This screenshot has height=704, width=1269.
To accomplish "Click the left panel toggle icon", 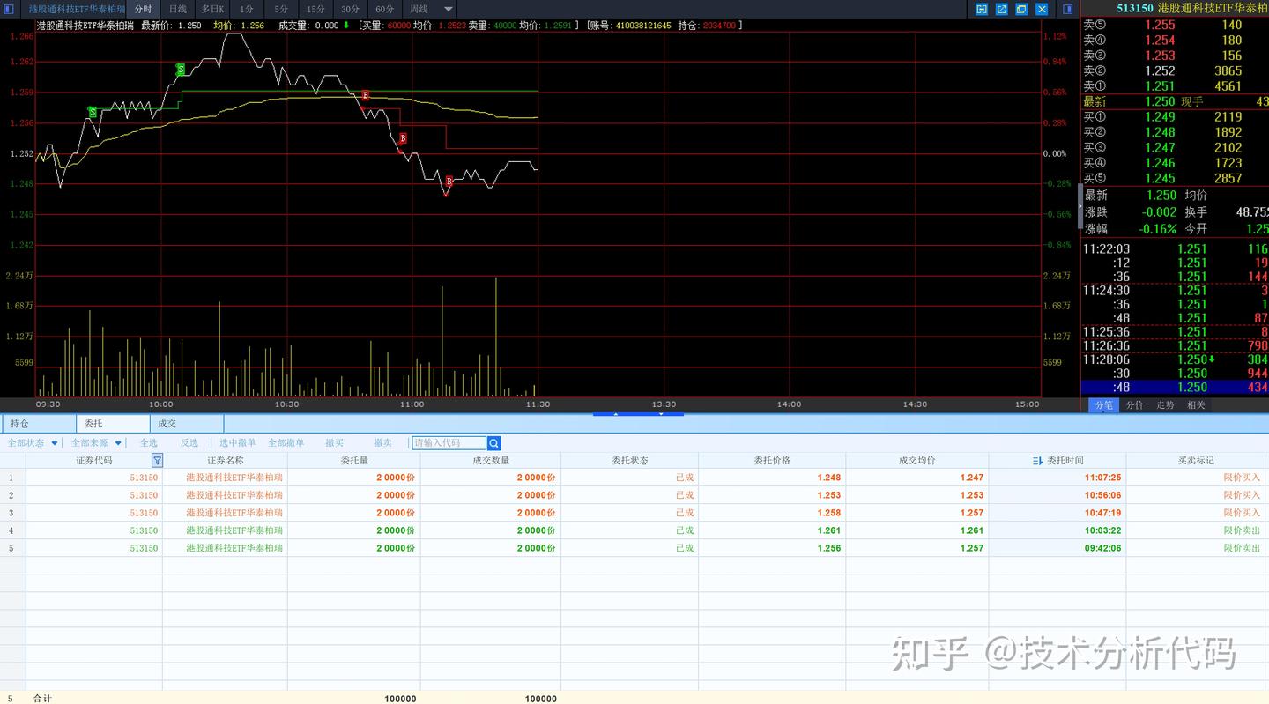I will coord(10,9).
